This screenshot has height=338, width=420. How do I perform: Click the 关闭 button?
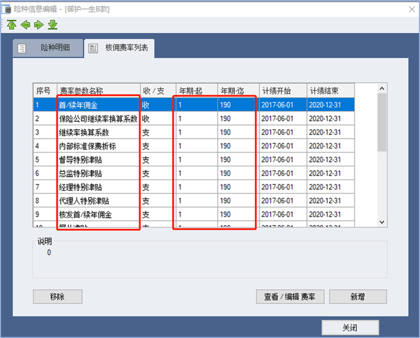coord(350,328)
